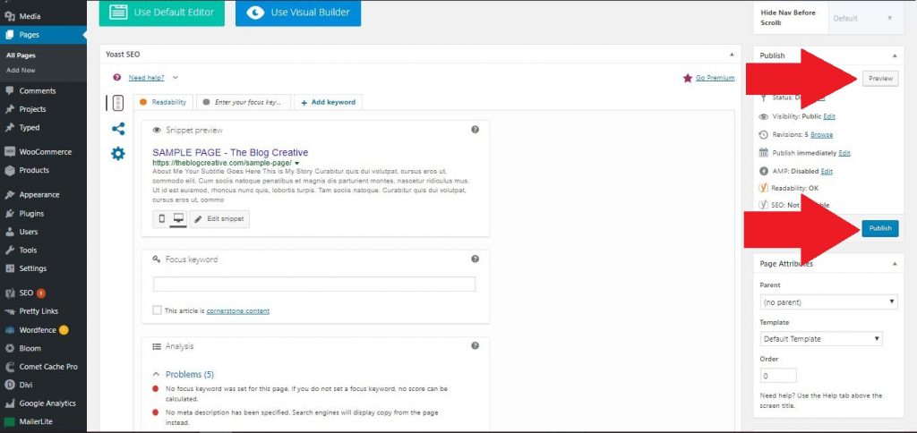Collapse the Publish metabox
Image resolution: width=917 pixels, height=433 pixels.
click(x=895, y=55)
